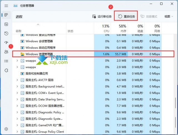This screenshot has height=135, width=178.
Task: Click the 服务主机: Group Policy Client gear icon
Action: (x=22, y=132)
